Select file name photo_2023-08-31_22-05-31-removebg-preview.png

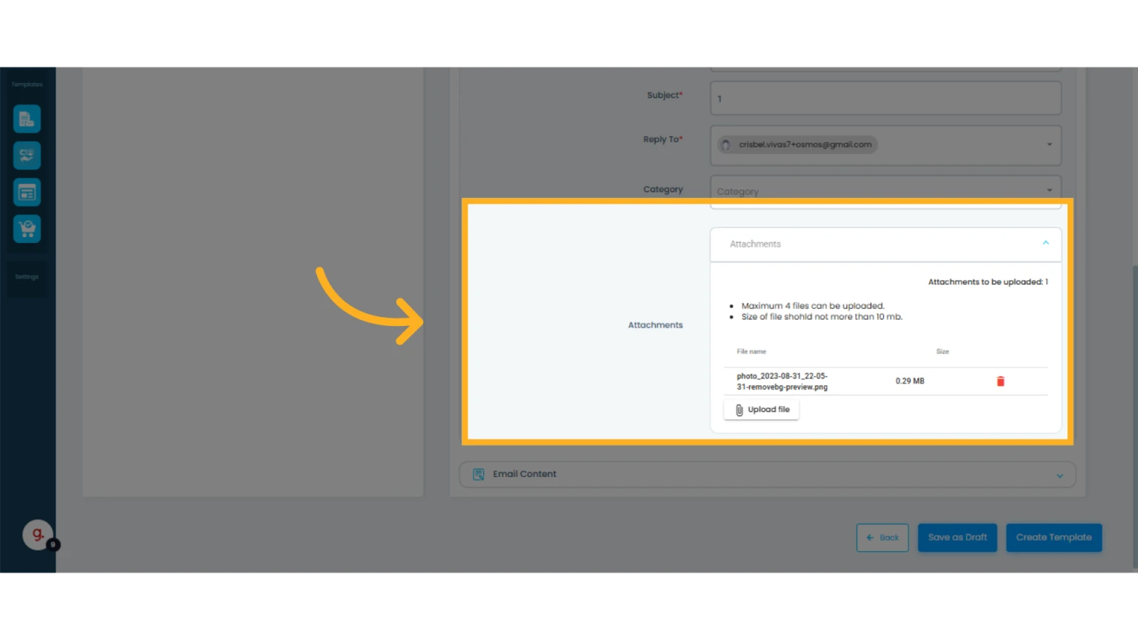(x=782, y=381)
